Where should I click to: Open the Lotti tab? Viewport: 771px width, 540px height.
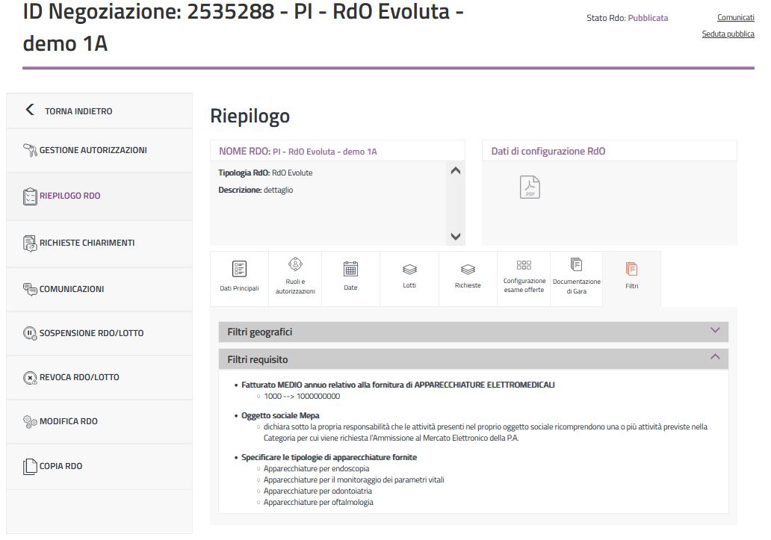click(x=409, y=277)
